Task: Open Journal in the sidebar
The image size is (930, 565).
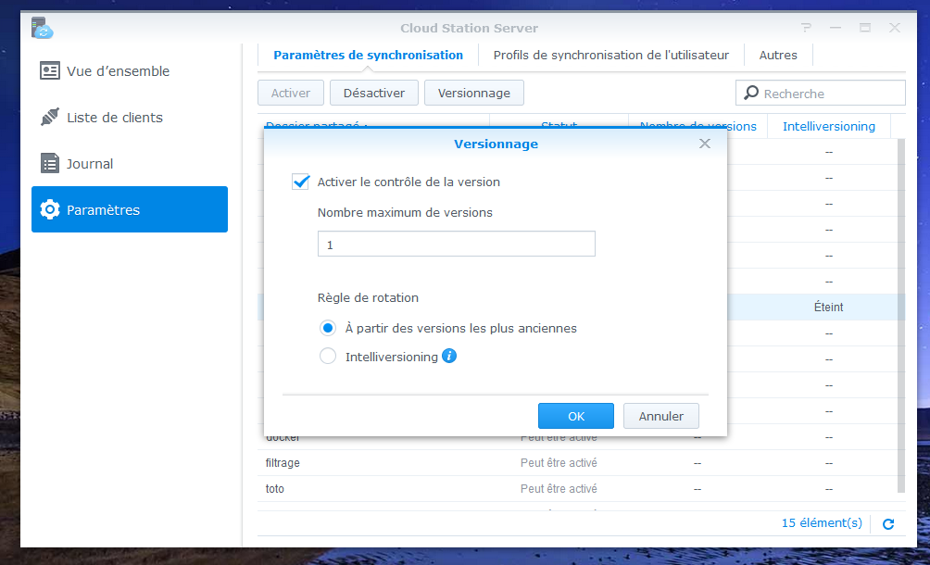Action: coord(130,164)
